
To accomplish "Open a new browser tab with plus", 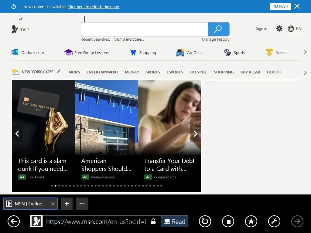I will (67, 204).
